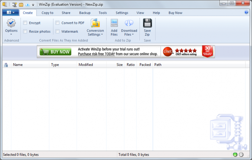Maximize the WinZip window

[x=231, y=3]
